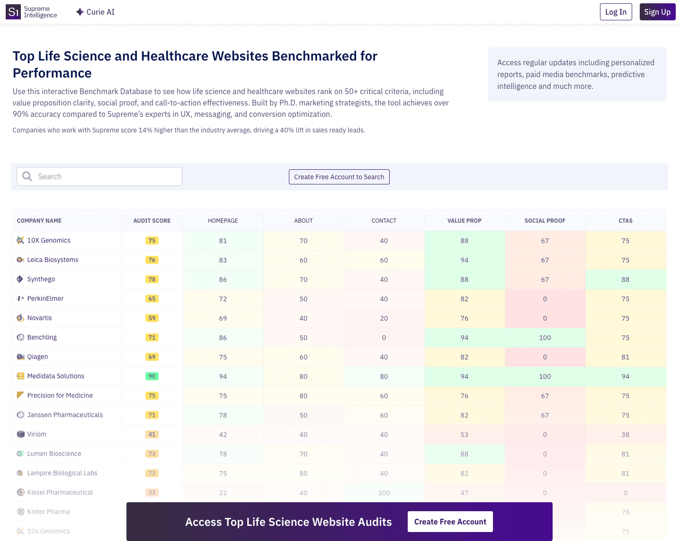Click the Novartis company logo icon
680x541 pixels.
(x=20, y=318)
